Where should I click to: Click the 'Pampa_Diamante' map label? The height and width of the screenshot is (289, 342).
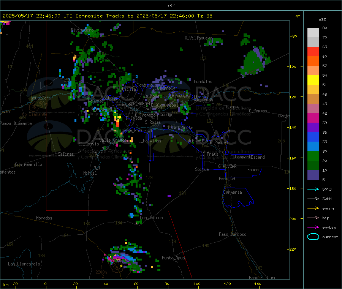tap(16, 123)
